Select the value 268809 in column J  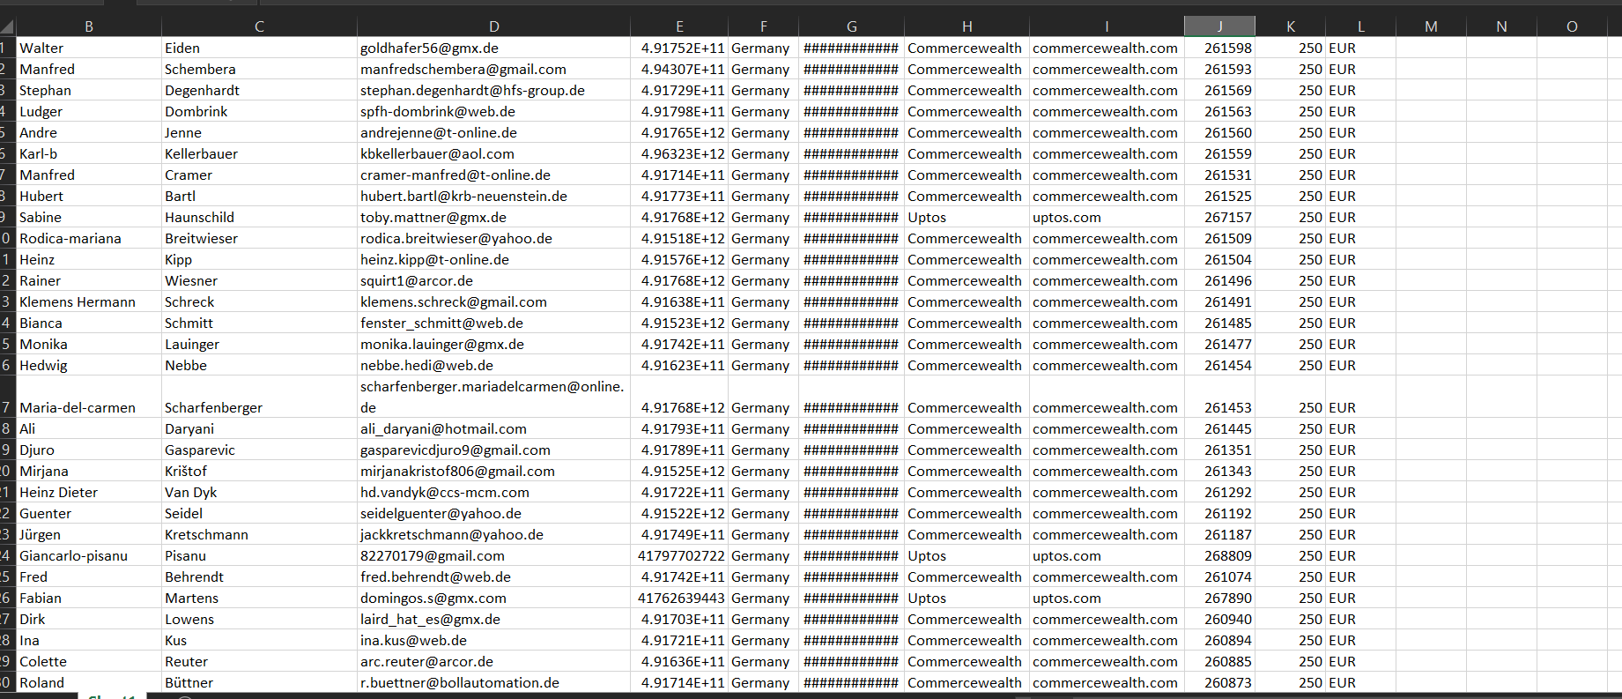[1219, 555]
